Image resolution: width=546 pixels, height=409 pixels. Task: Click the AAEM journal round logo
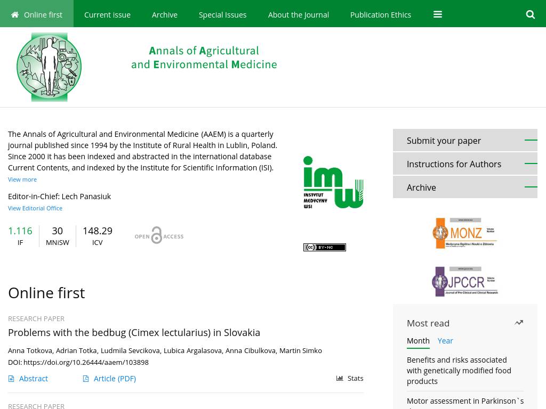[x=49, y=67]
